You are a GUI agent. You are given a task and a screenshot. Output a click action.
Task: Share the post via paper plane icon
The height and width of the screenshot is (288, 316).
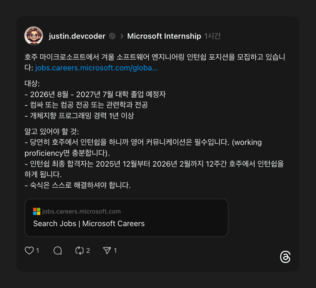point(107,251)
